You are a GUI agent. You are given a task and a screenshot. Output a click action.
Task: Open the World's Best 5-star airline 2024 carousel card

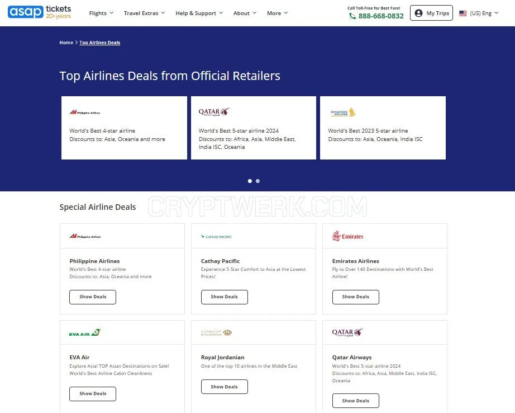coord(254,128)
